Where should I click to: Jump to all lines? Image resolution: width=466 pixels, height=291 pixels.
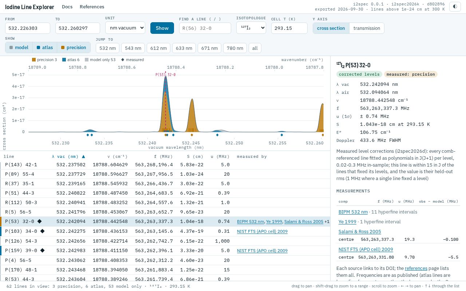255,48
